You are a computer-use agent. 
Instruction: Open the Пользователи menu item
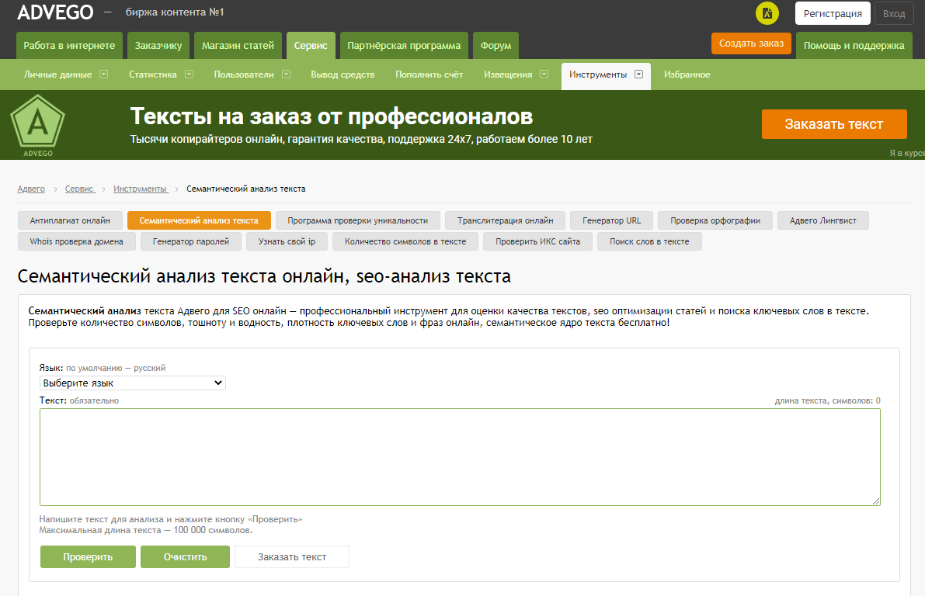pyautogui.click(x=244, y=74)
